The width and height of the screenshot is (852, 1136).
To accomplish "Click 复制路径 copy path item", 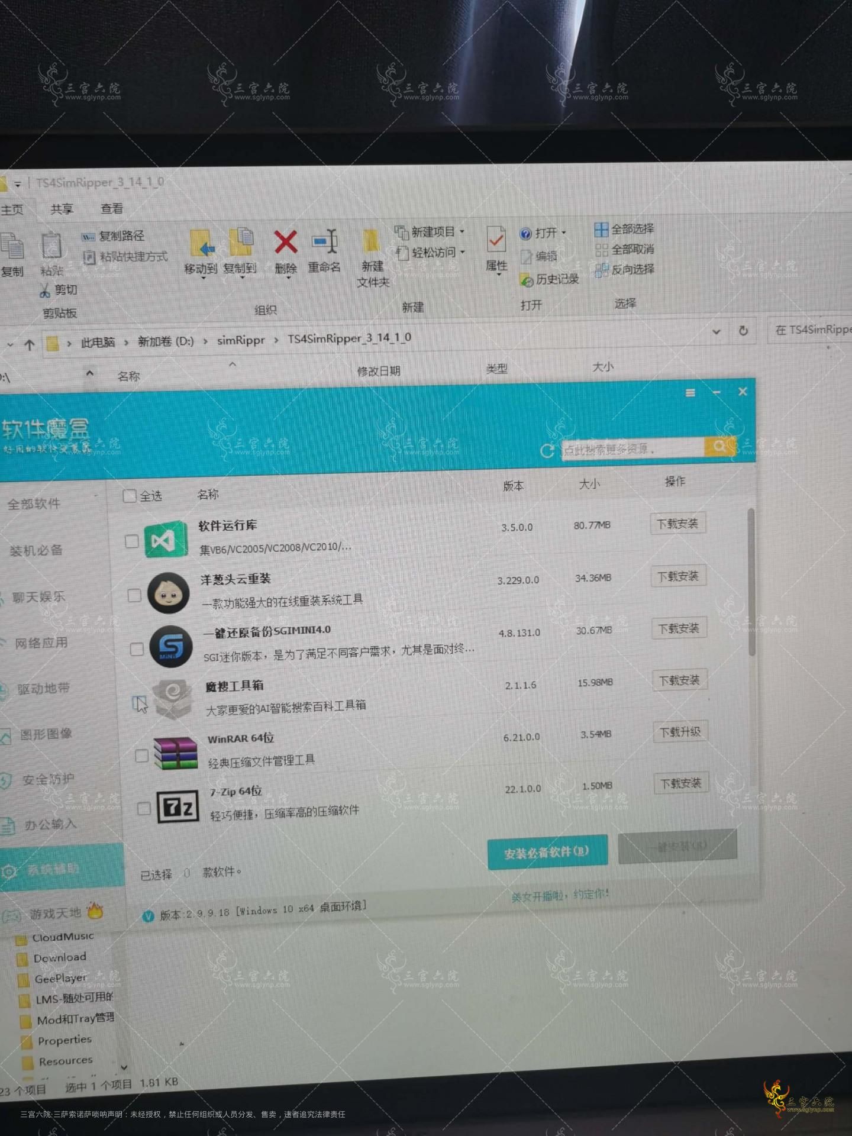I will point(112,236).
